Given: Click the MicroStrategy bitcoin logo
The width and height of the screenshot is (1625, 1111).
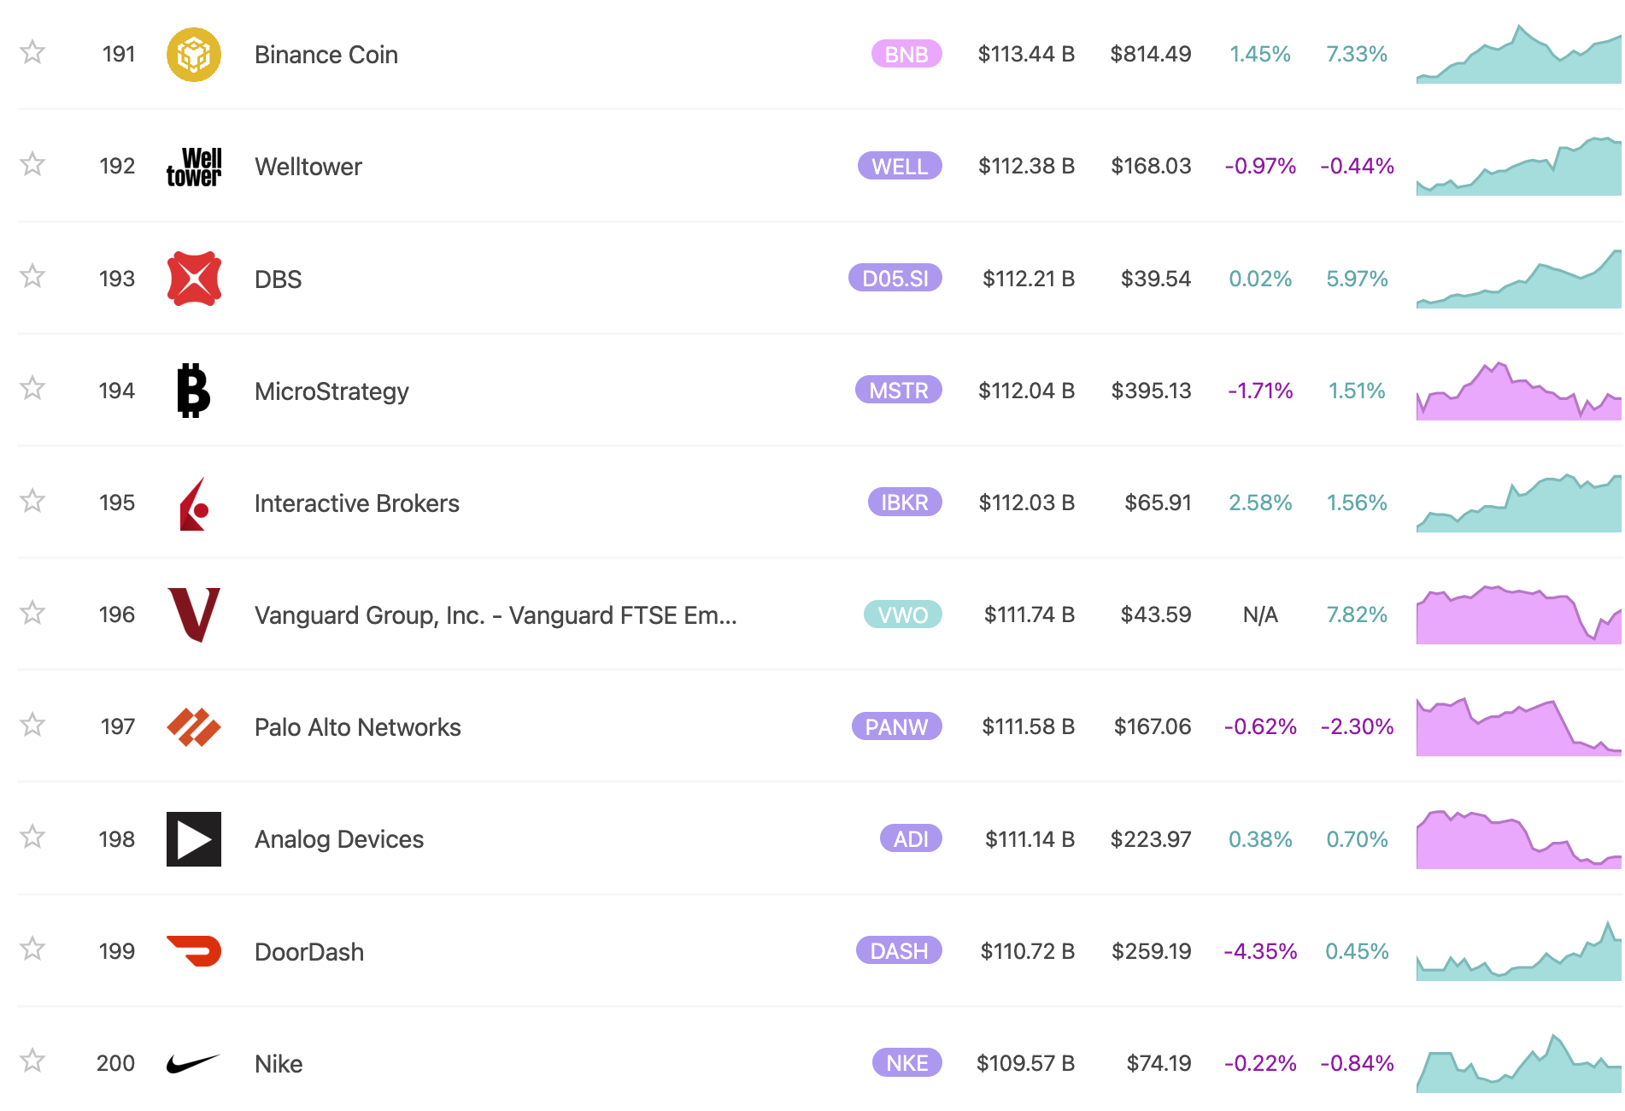Looking at the screenshot, I should (x=194, y=391).
